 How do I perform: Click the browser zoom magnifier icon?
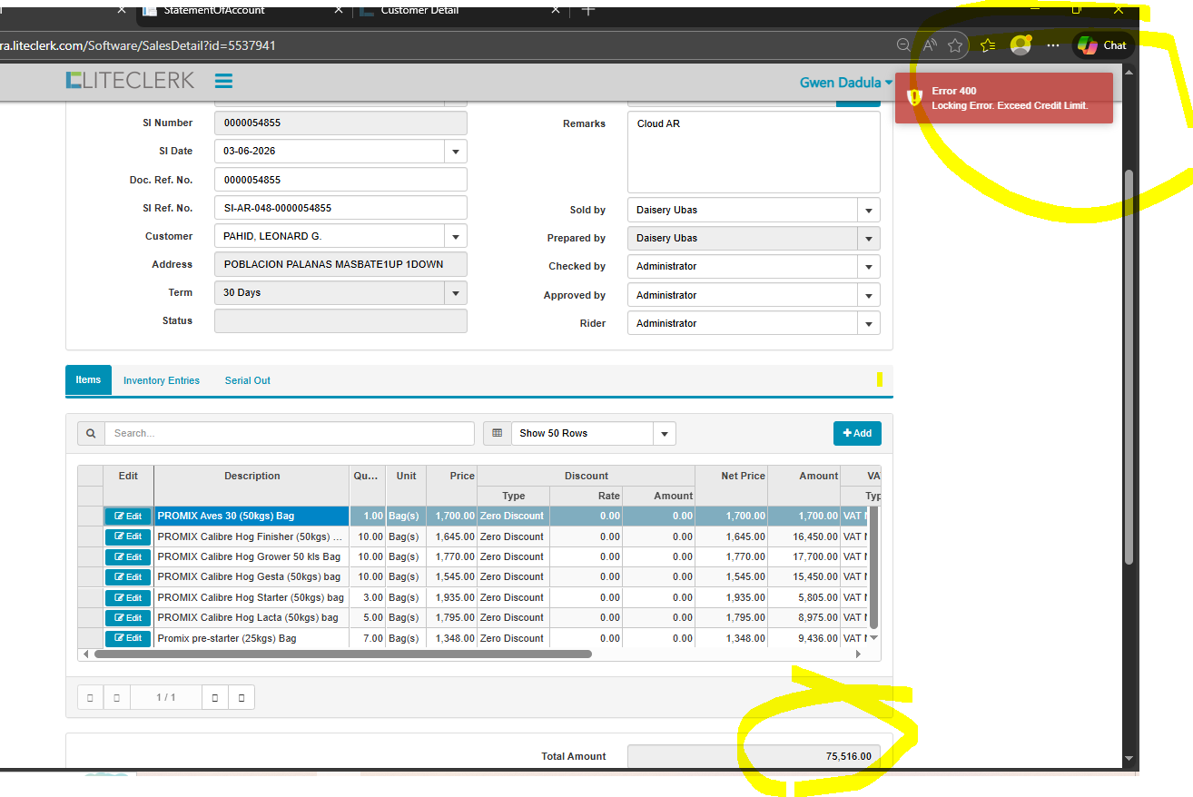902,45
